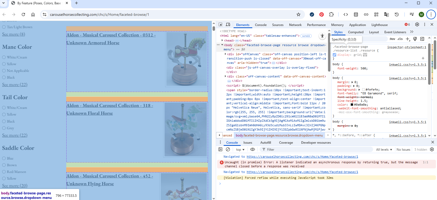Click See more (22) under Mane Color
The height and width of the screenshot is (200, 437).
point(15,85)
